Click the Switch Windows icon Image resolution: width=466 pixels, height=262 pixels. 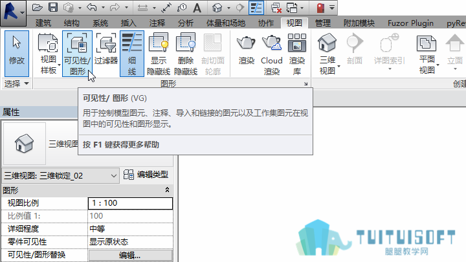coord(292,8)
